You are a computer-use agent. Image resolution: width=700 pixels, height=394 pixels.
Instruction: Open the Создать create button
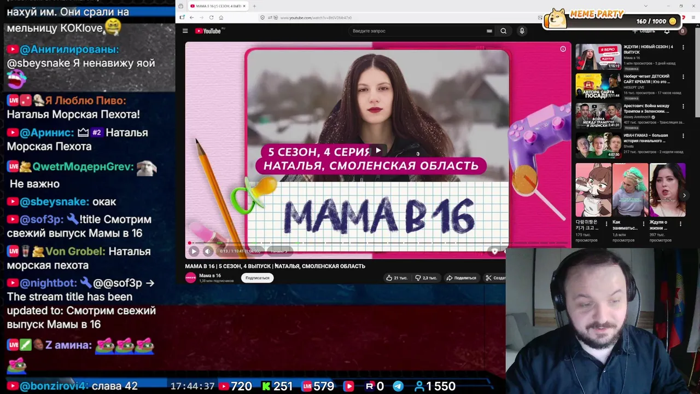click(x=643, y=31)
